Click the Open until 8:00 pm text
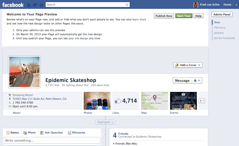The width and height of the screenshot is (239, 146). point(25,106)
